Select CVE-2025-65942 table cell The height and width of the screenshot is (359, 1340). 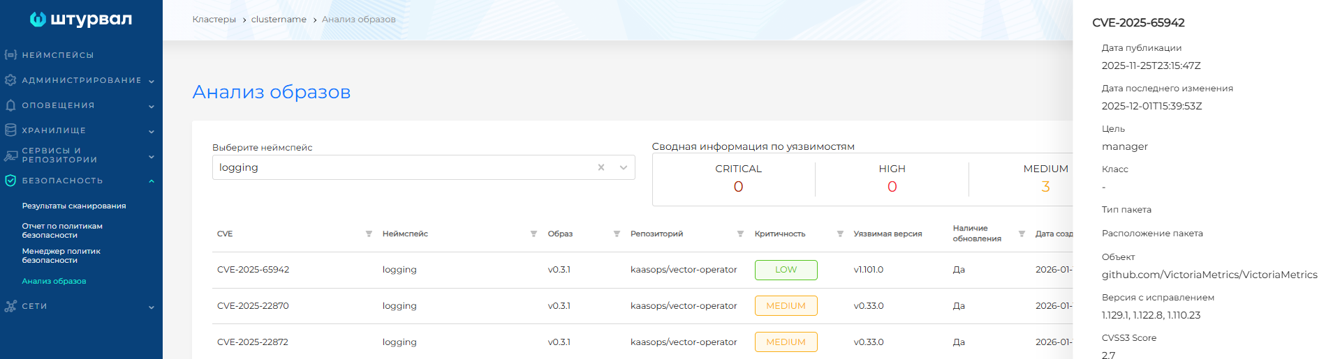253,270
